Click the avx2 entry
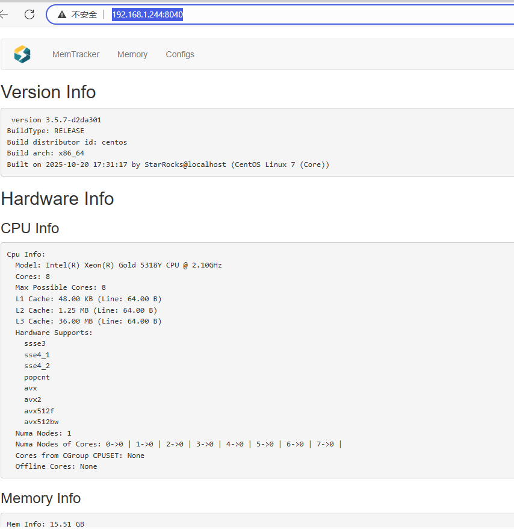 point(33,399)
